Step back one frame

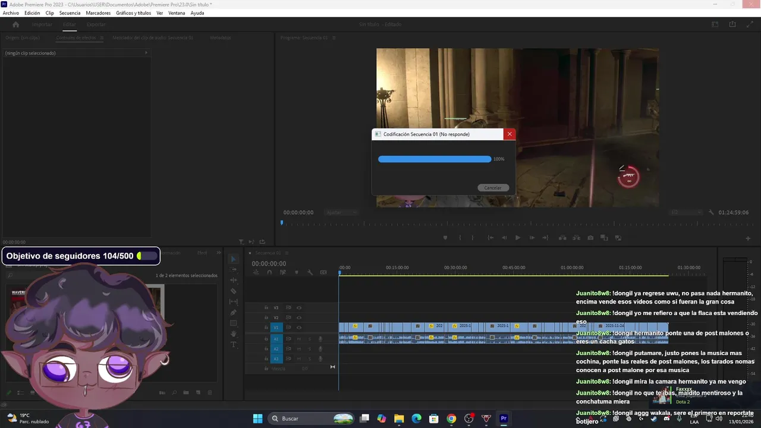(504, 238)
